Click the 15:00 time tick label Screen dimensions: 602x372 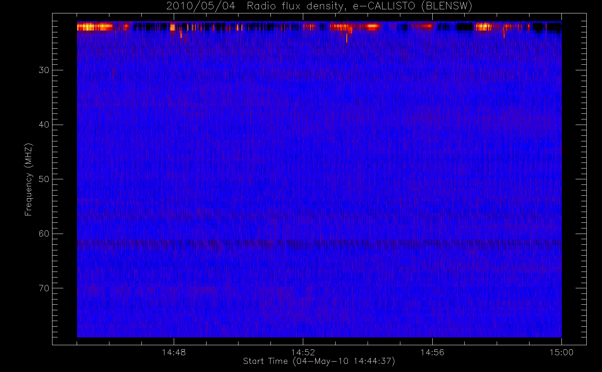561,352
